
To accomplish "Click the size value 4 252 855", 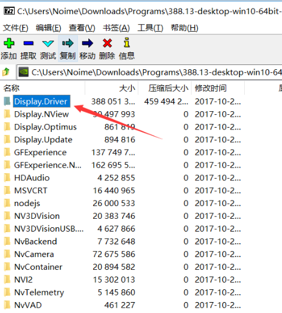I will pyautogui.click(x=116, y=177).
